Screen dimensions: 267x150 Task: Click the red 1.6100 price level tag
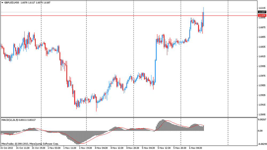262,15
